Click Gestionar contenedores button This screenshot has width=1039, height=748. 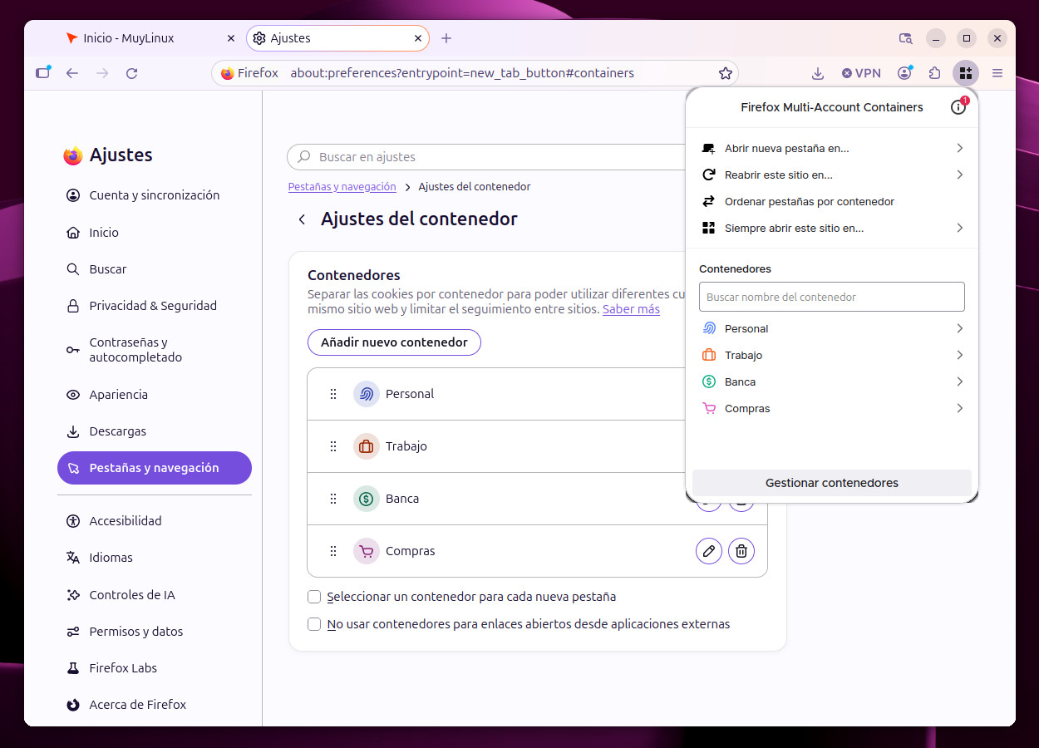point(832,483)
